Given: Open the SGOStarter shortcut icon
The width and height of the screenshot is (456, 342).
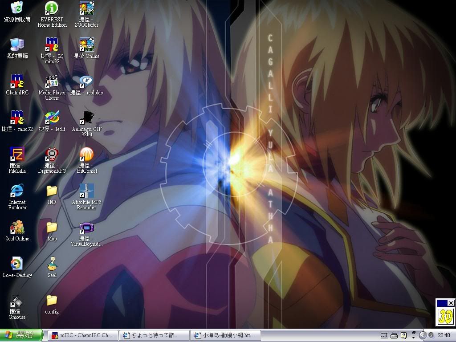Looking at the screenshot, I should 86,8.
